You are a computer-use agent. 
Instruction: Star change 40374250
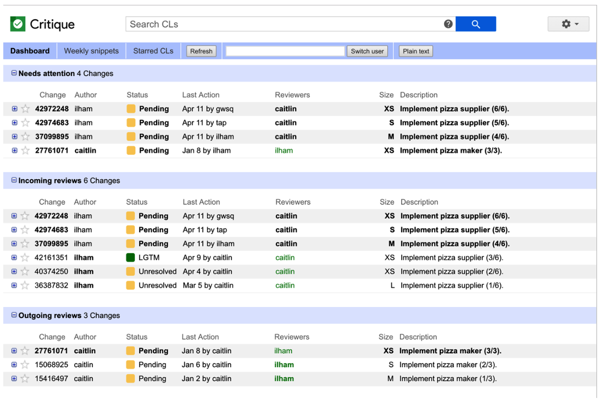(x=25, y=271)
